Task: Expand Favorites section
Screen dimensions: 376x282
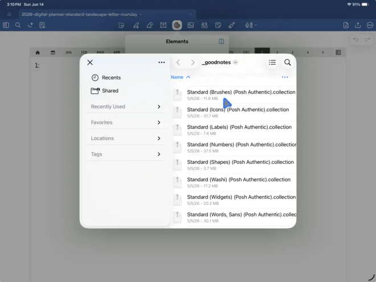Action: click(x=126, y=122)
